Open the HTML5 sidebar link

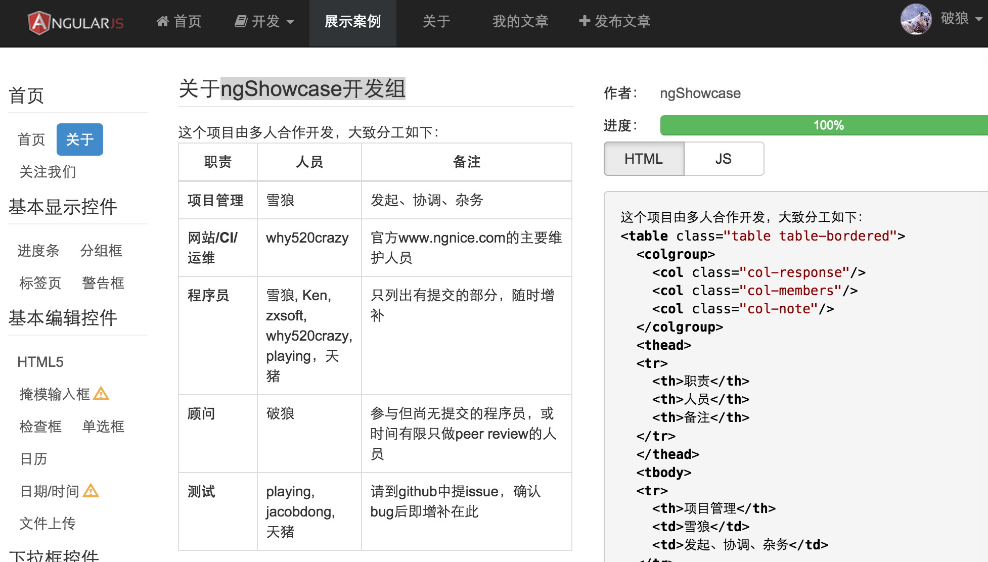point(40,362)
